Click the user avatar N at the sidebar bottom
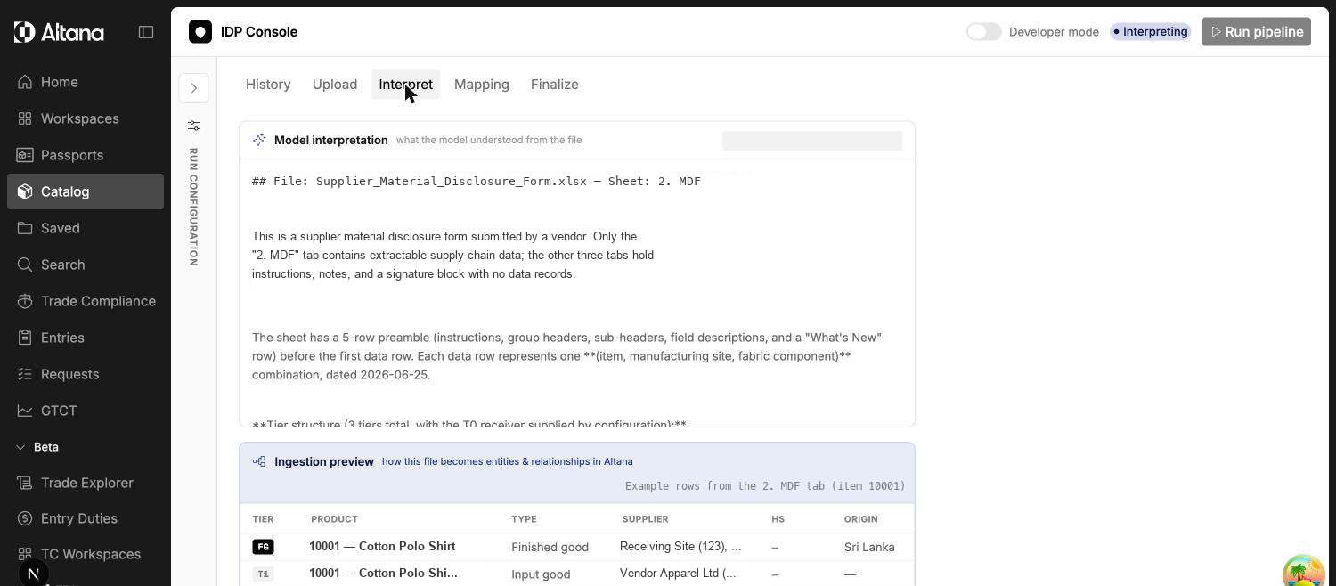The height and width of the screenshot is (586, 1336). 34,574
